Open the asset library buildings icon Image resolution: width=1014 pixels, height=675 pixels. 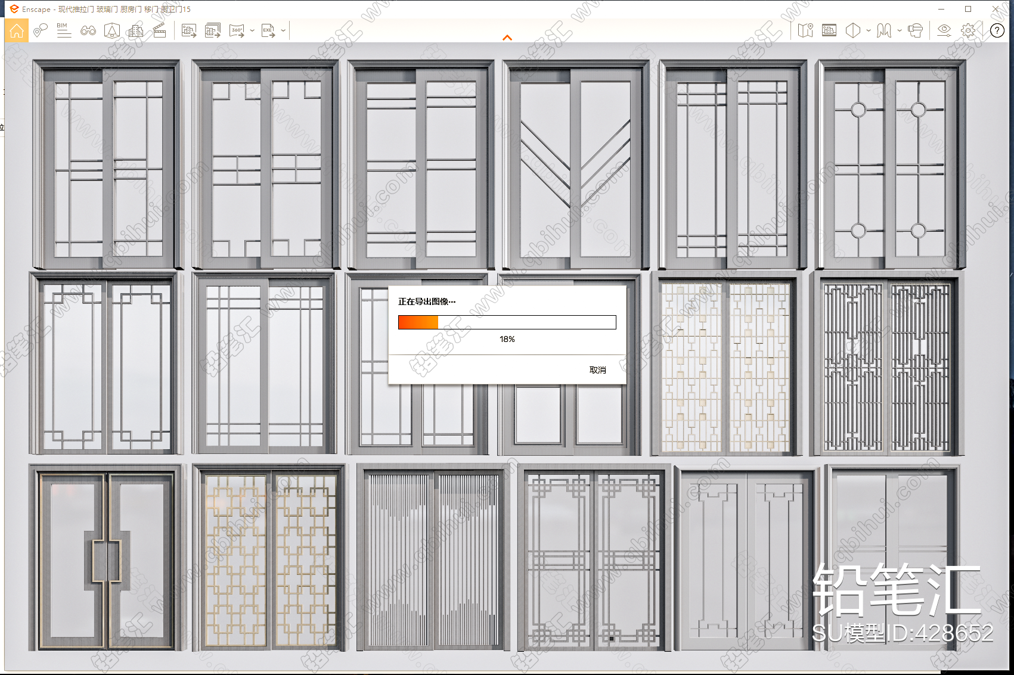click(136, 30)
